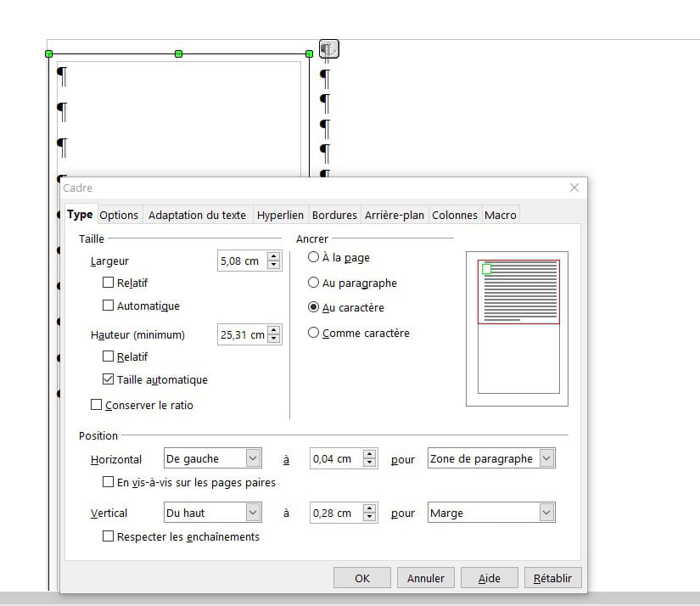Open the Zone de paragraphe dropdown

[x=491, y=458]
